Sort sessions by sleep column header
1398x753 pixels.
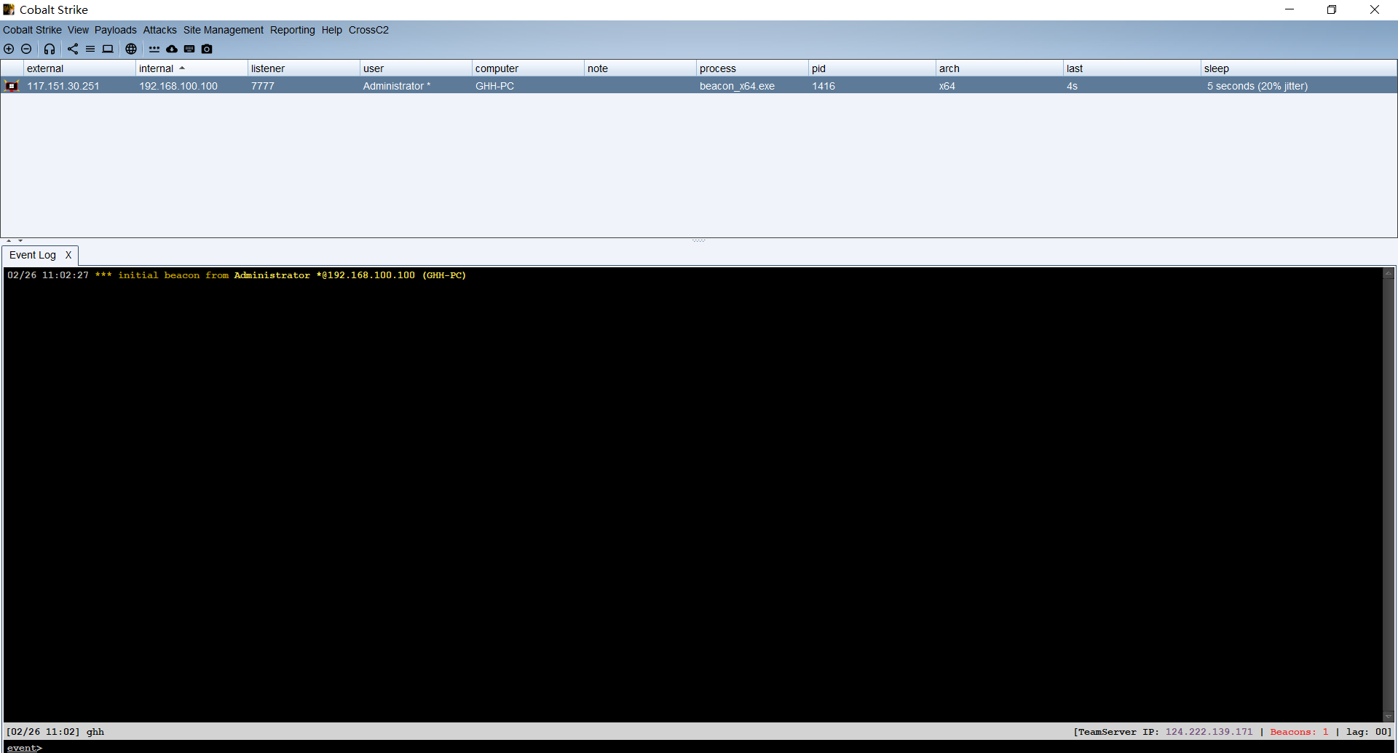1299,68
